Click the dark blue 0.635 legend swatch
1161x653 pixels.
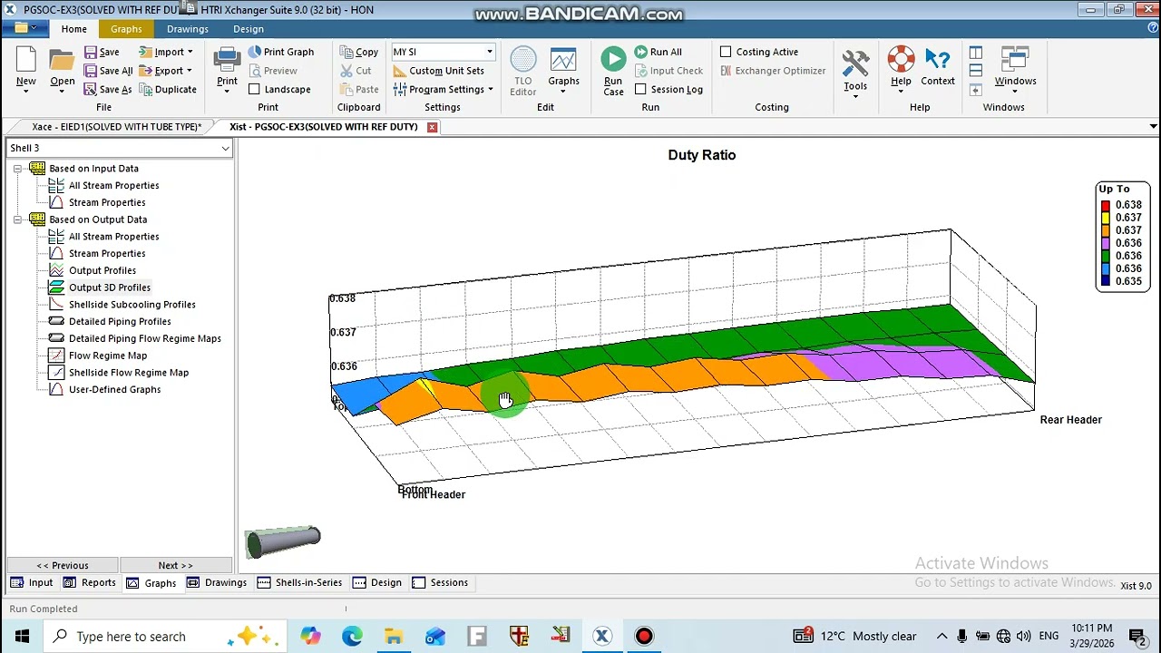click(1106, 281)
